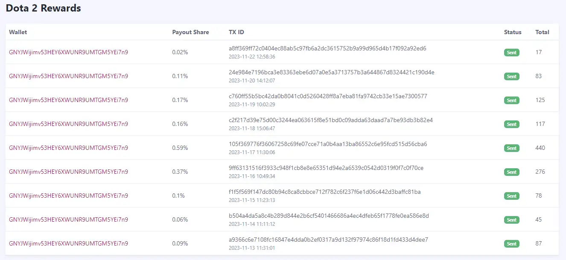This screenshot has width=566, height=260.
Task: Click timestamp 2023-11-13 11:31:01
Action: pos(252,248)
